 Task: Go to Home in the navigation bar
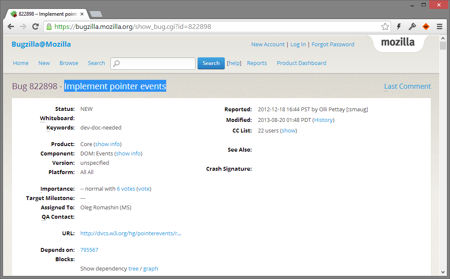pyautogui.click(x=21, y=63)
